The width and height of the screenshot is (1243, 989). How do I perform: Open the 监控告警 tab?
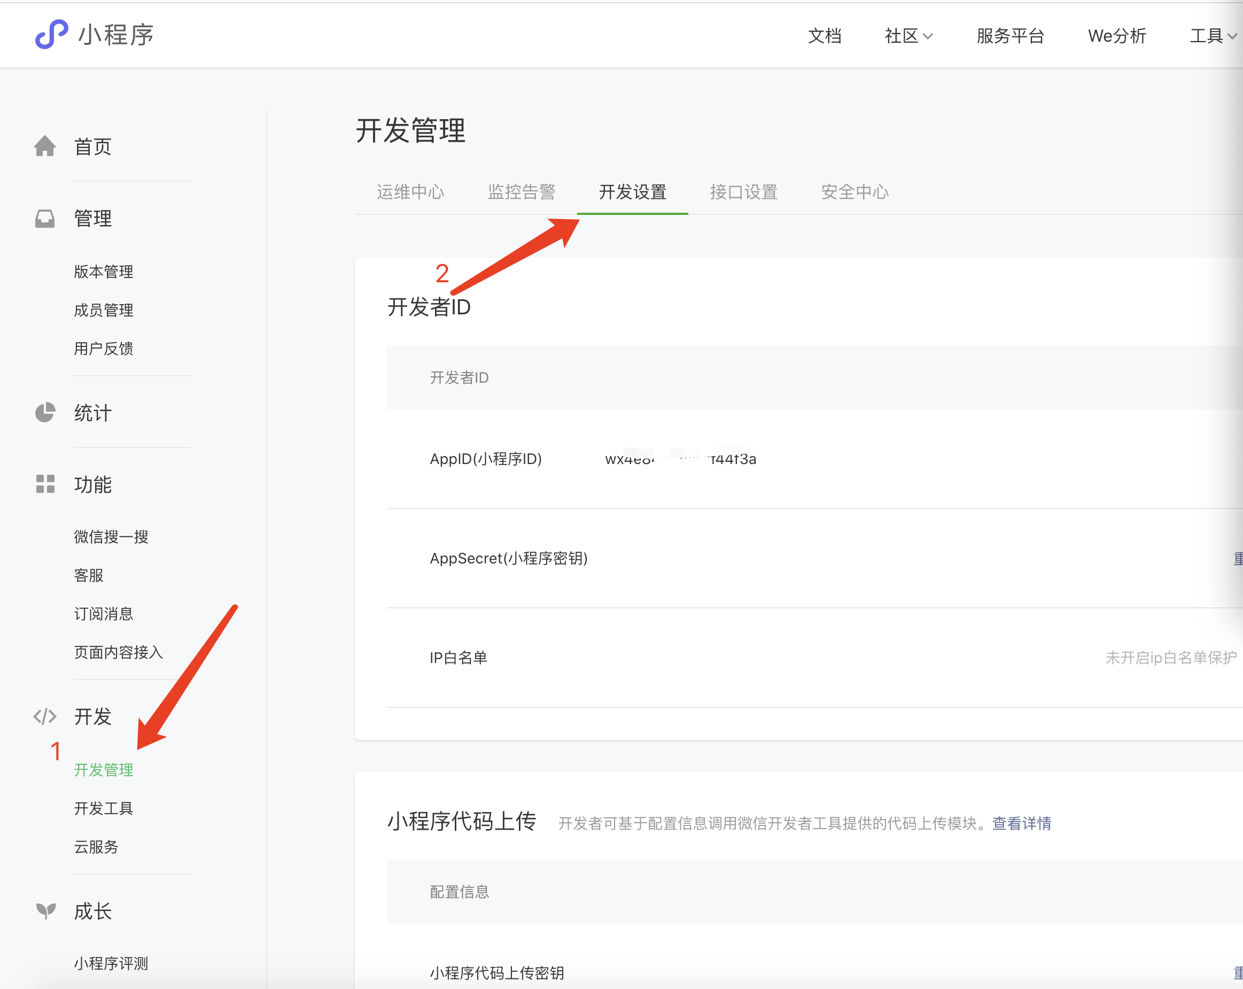[520, 192]
